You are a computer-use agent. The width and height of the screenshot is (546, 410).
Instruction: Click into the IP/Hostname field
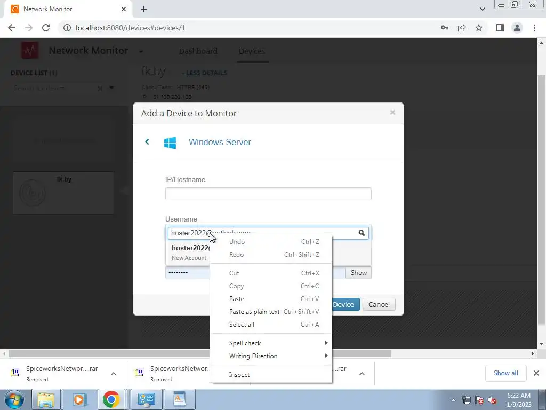point(268,194)
